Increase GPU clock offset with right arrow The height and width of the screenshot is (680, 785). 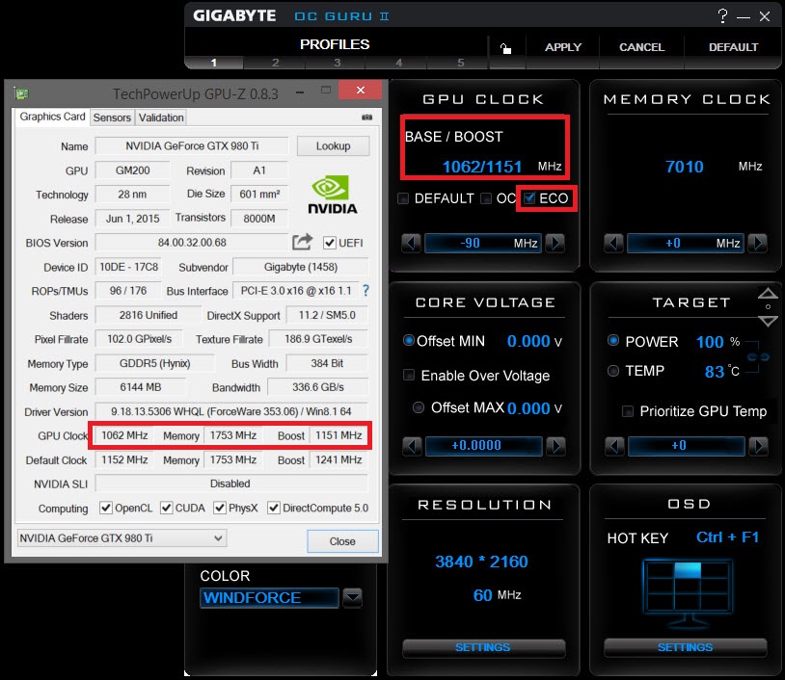555,243
